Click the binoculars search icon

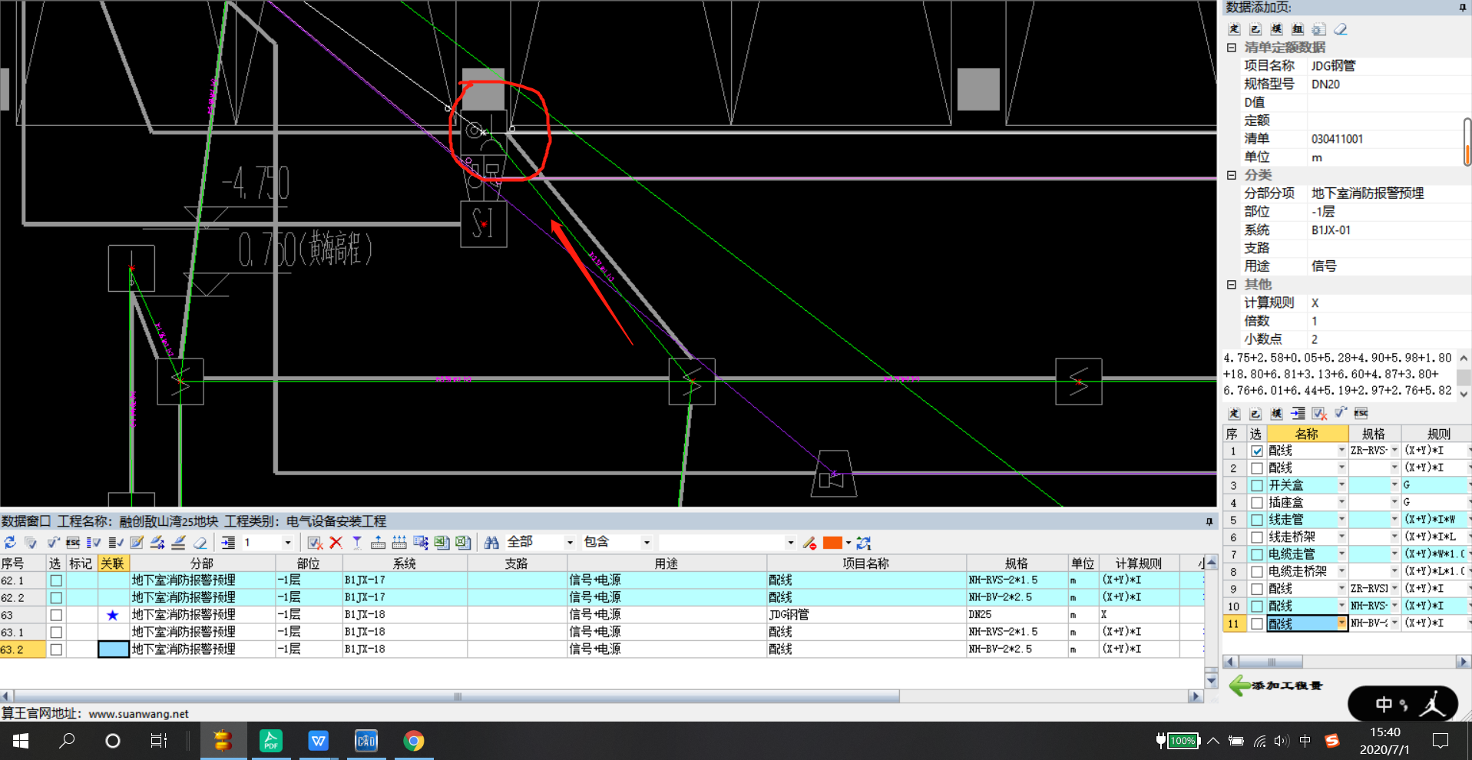[x=491, y=543]
